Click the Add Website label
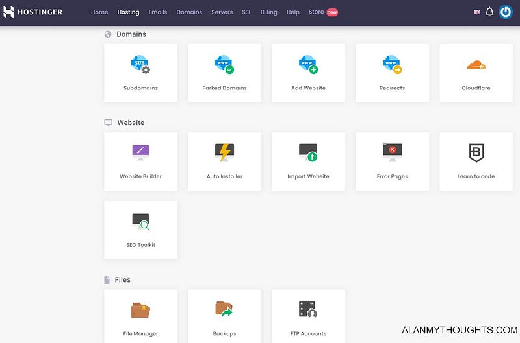 [308, 88]
